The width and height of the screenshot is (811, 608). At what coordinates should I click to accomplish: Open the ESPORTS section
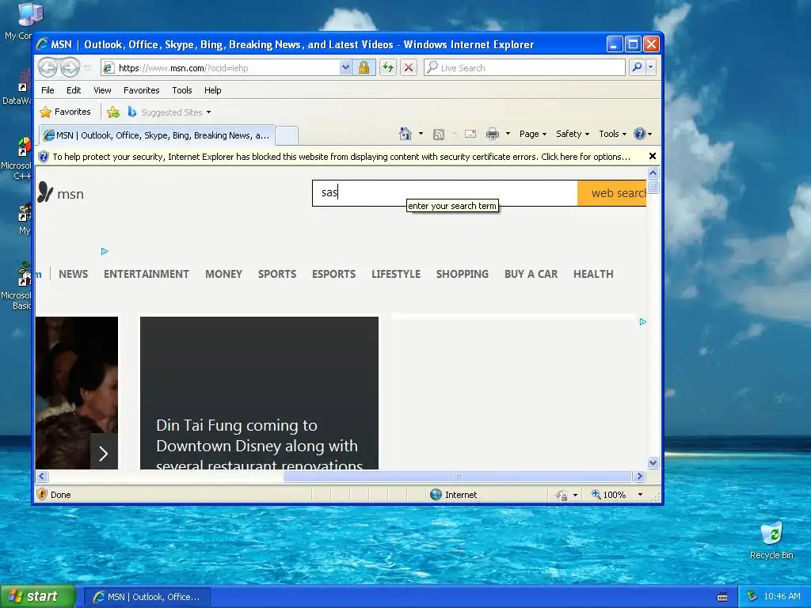[333, 274]
